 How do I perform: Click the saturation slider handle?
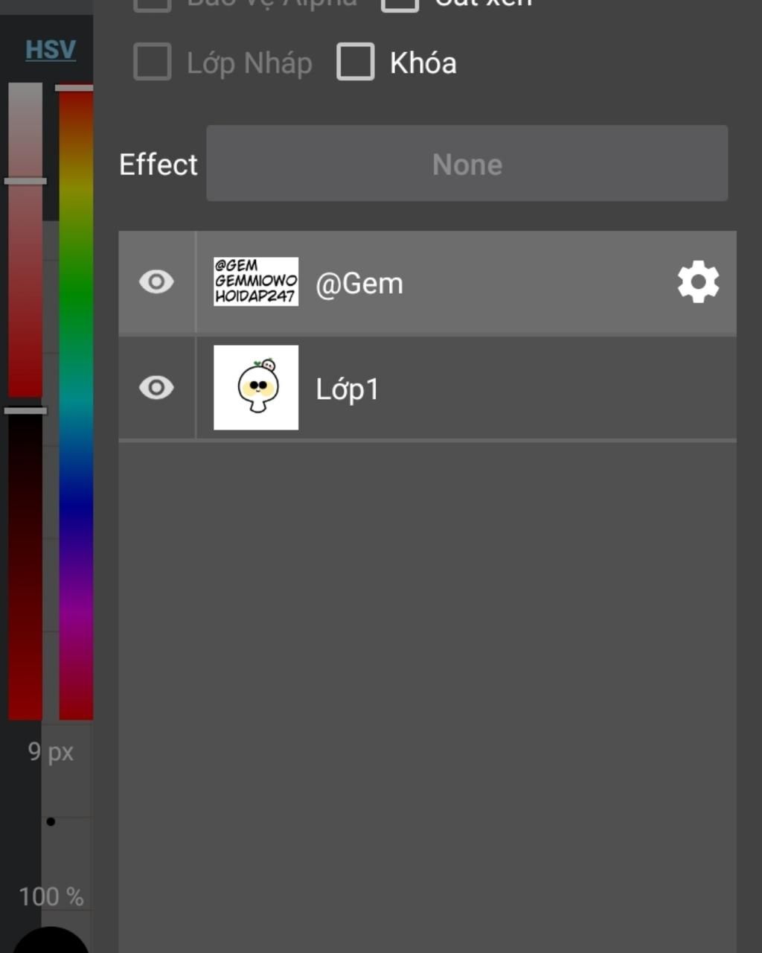pyautogui.click(x=25, y=181)
